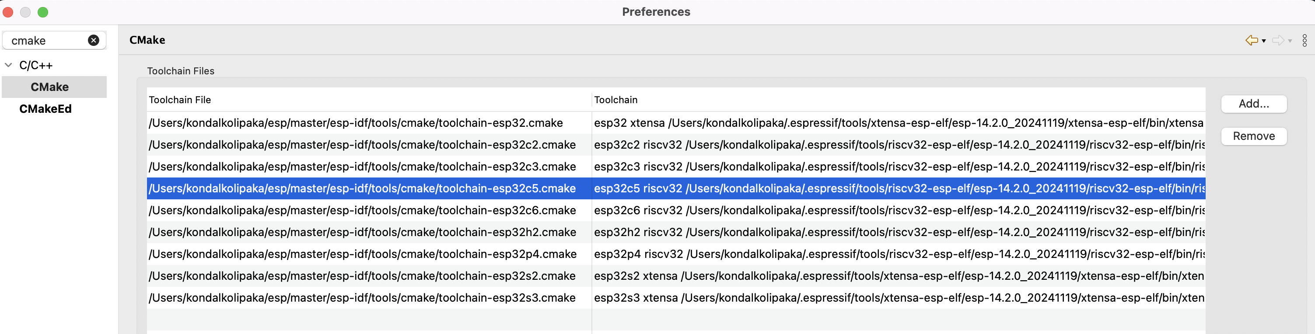Select the toolchain-esp32s3.cmake row
The width and height of the screenshot is (1315, 334).
(x=363, y=298)
